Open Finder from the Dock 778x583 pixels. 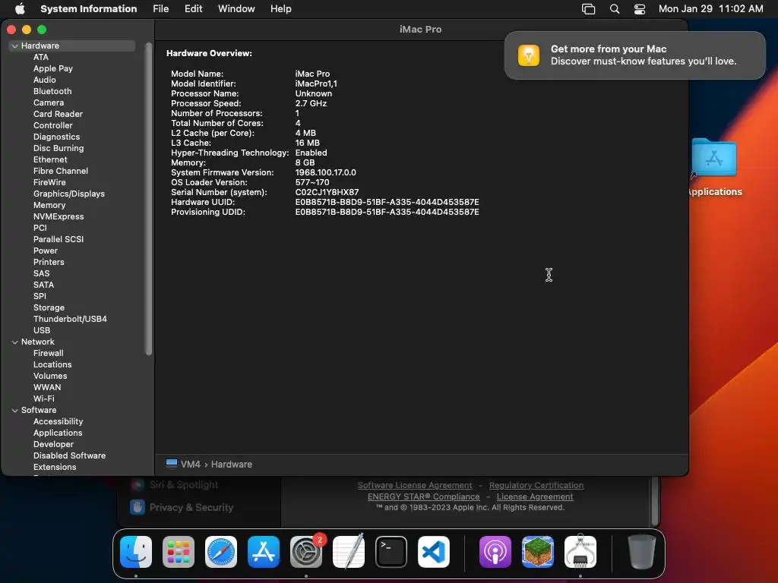point(136,552)
